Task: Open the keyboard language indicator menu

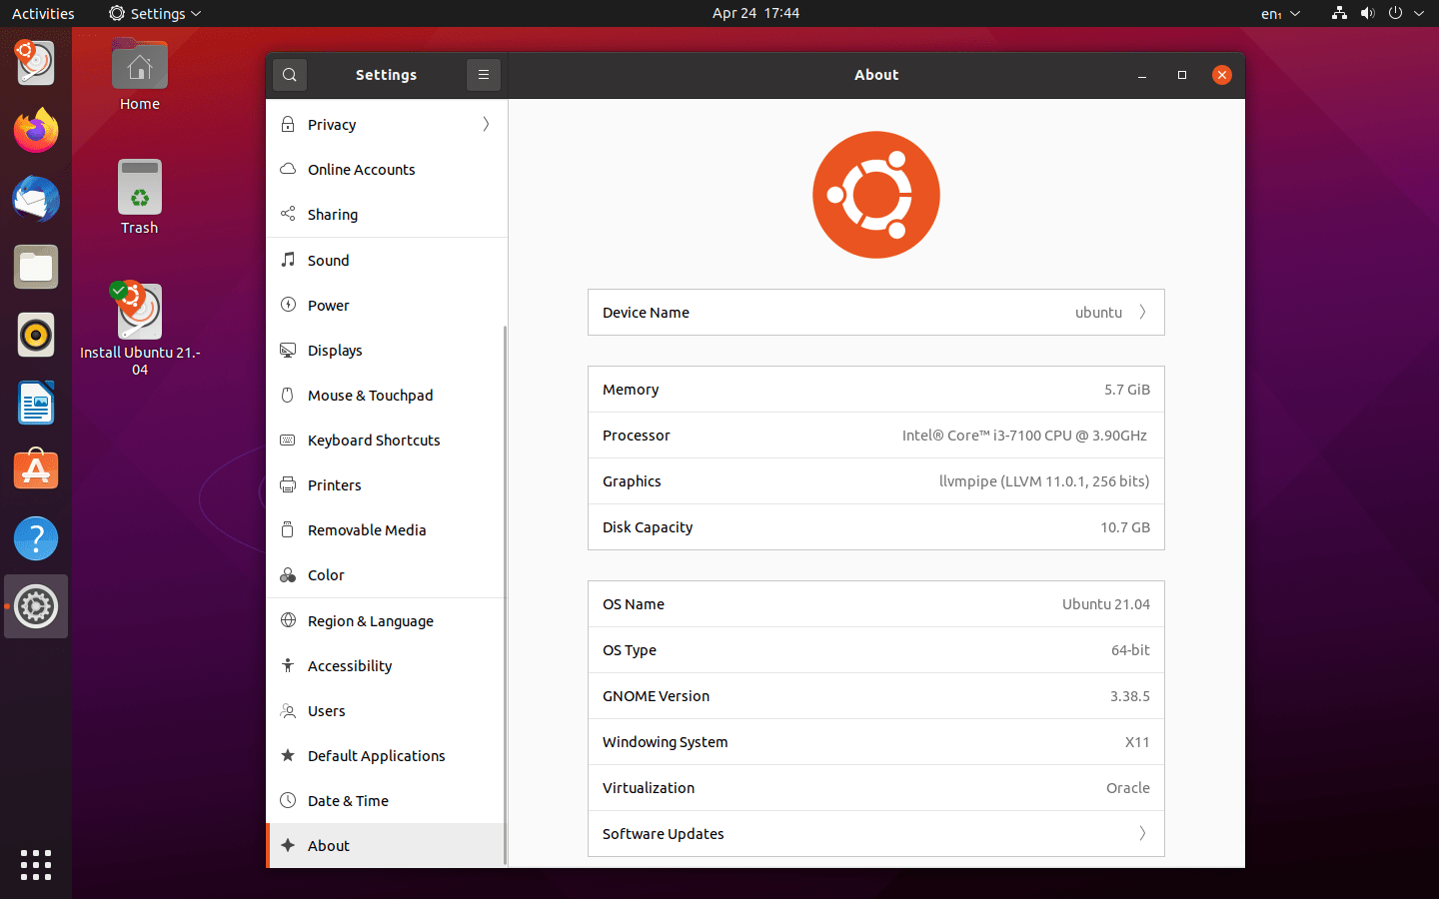Action: tap(1279, 14)
